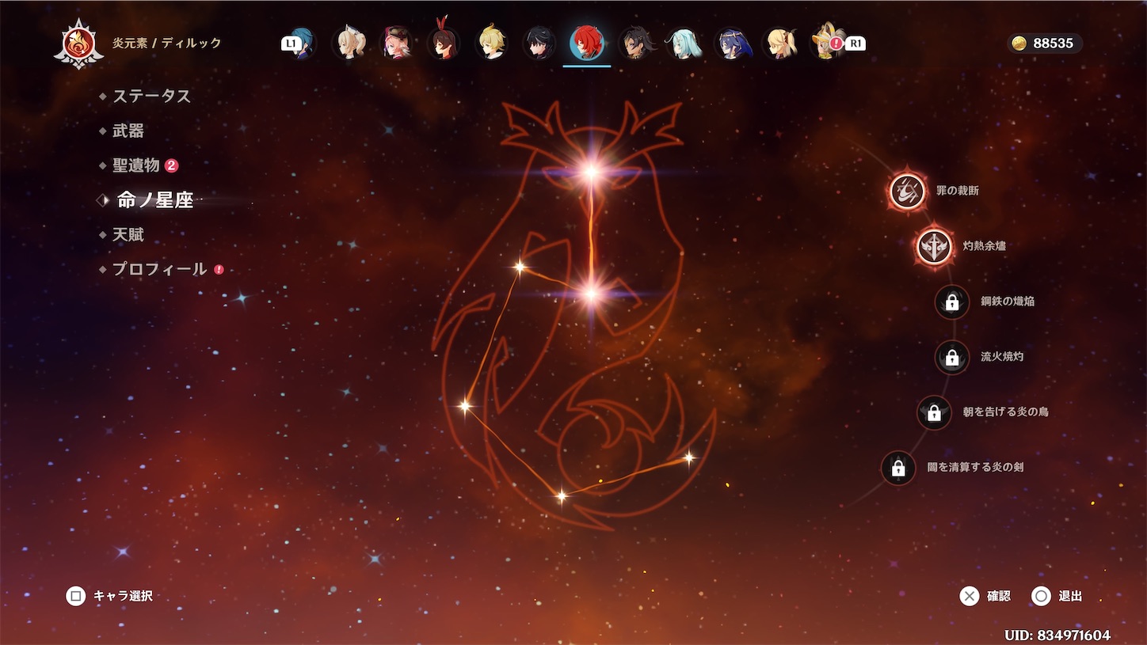This screenshot has width=1147, height=645.
Task: Choose the pink-haired character wearing a hat
Action: [396, 44]
